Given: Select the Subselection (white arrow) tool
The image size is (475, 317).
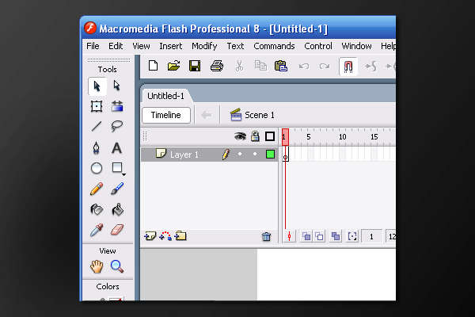Looking at the screenshot, I should click(x=117, y=86).
